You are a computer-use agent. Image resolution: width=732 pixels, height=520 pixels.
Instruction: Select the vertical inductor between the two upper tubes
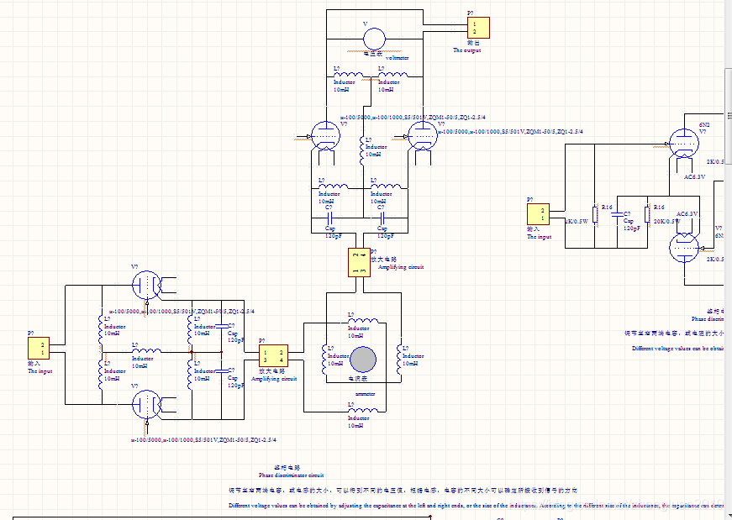pos(362,150)
